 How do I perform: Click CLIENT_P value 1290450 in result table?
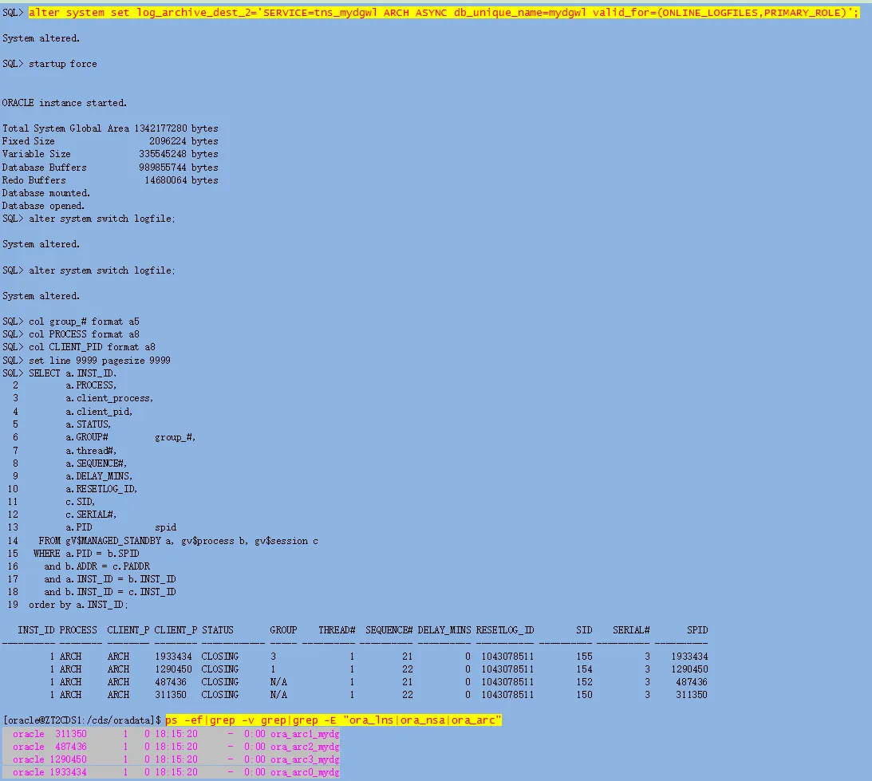(173, 669)
